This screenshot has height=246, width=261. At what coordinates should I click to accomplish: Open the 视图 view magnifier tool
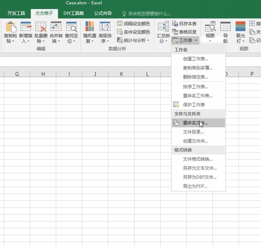tap(210, 26)
